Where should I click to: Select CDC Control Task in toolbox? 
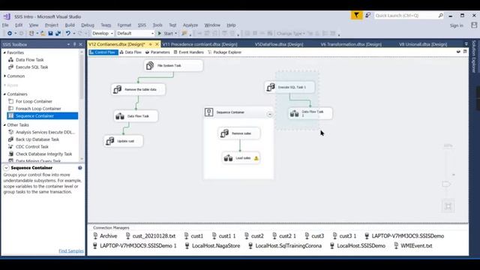(32, 147)
